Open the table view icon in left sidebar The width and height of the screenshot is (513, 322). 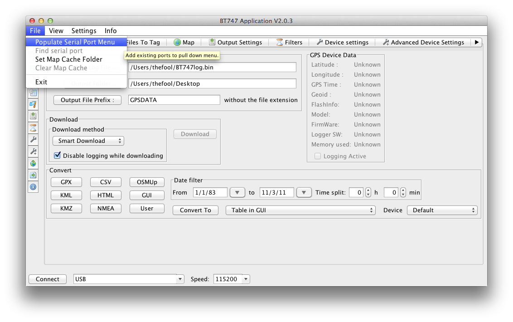click(33, 93)
